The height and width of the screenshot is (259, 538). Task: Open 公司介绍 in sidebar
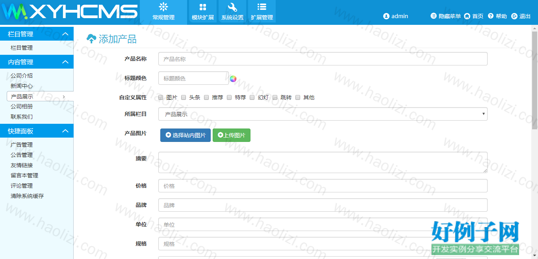(22, 76)
